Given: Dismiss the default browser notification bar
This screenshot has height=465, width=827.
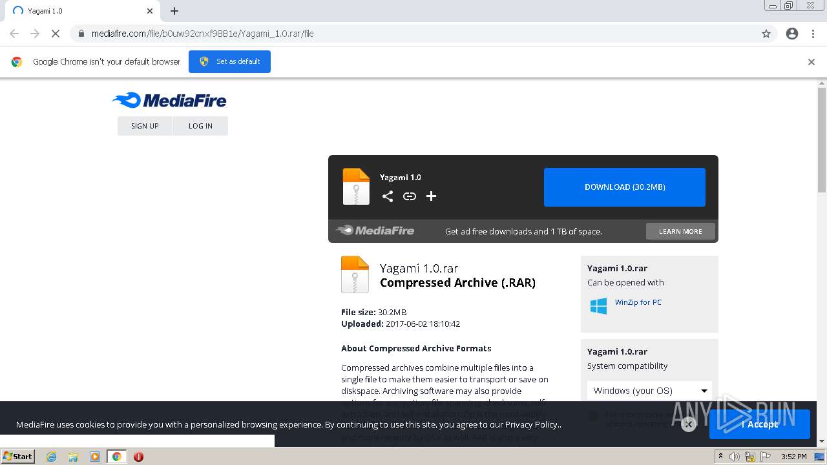Looking at the screenshot, I should (811, 62).
